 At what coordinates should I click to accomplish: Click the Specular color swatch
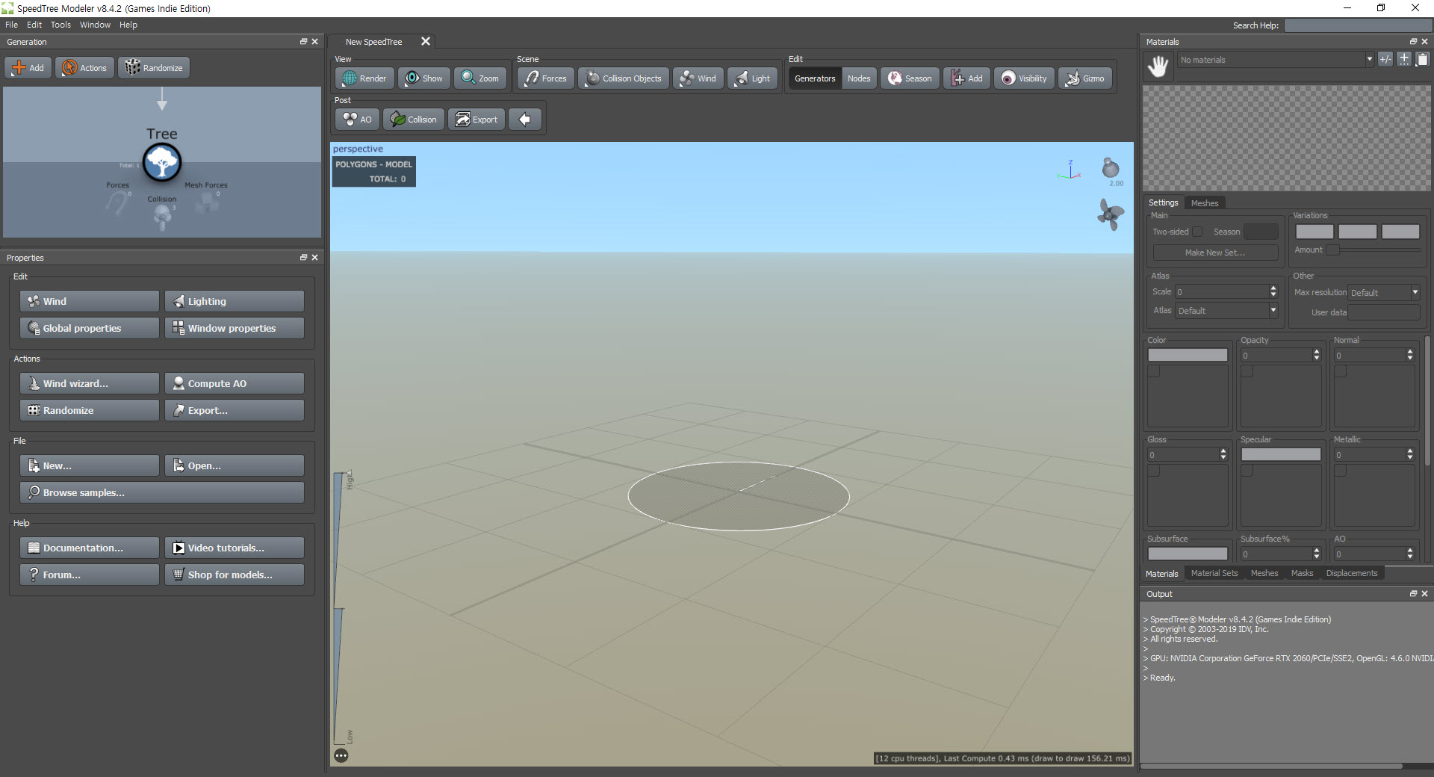(1281, 455)
